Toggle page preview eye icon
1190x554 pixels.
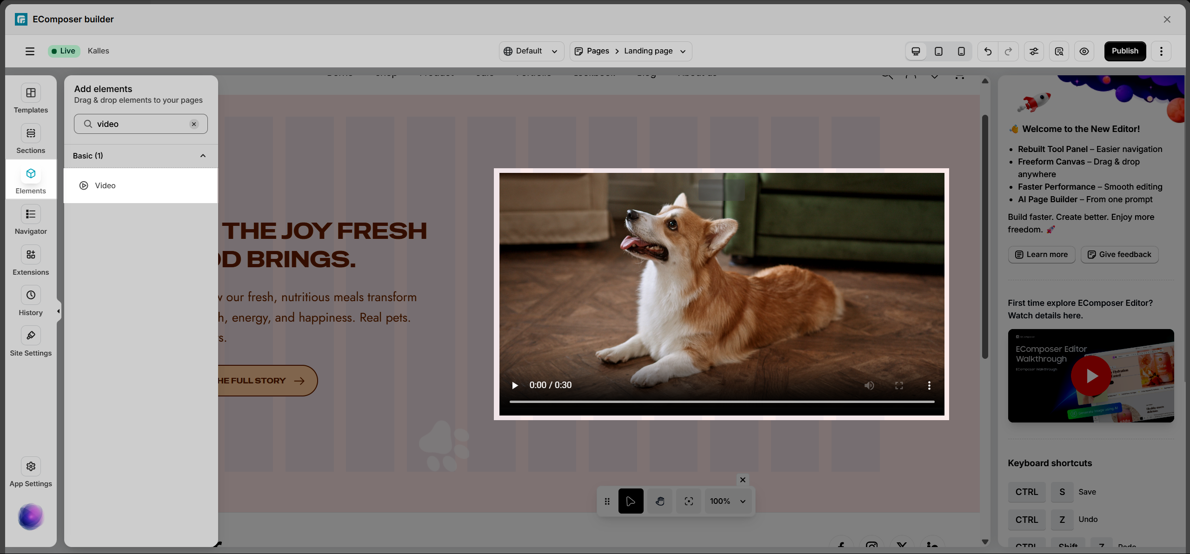click(x=1084, y=51)
